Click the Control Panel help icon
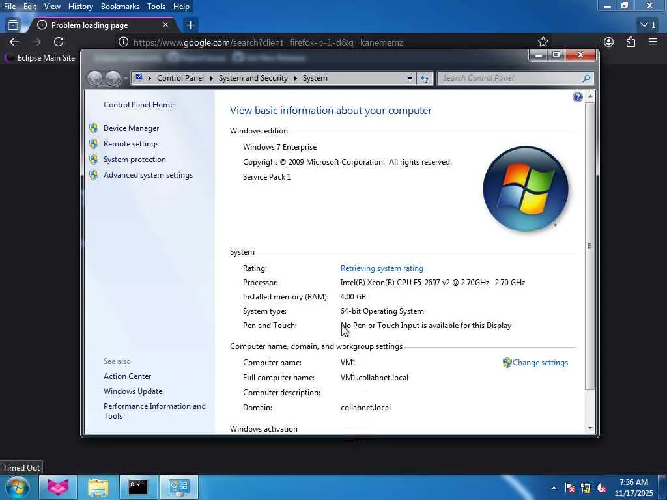The width and height of the screenshot is (667, 500). point(577,97)
